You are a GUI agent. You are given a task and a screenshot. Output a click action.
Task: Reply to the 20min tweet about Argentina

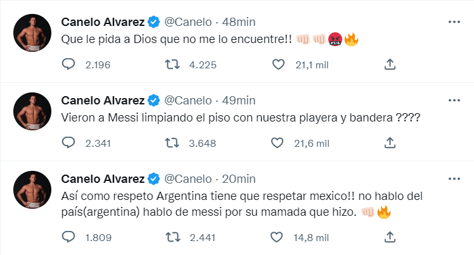click(x=69, y=237)
